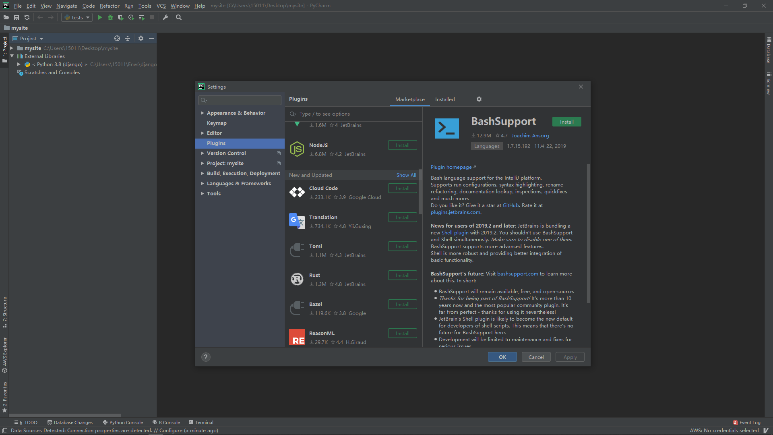773x435 pixels.
Task: Expand the Appearance & Behavior settings section
Action: pos(203,113)
